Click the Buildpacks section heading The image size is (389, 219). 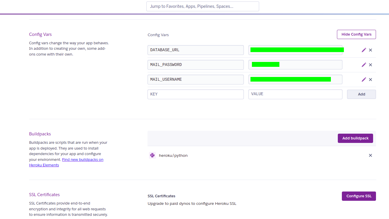point(40,134)
